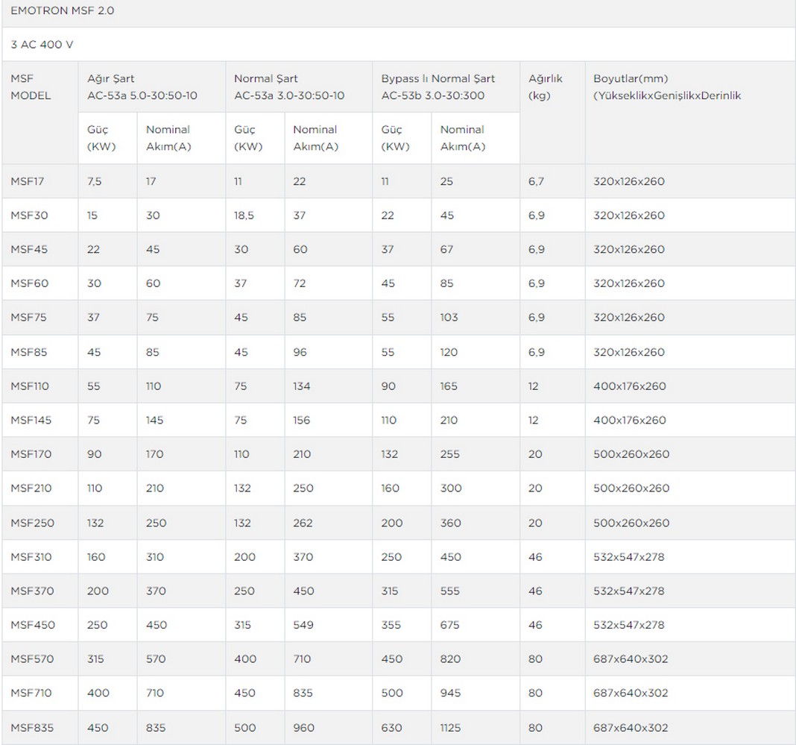Click the "6,7" weight in MSF17 row
Viewport: 796px width, 745px height.
pyautogui.click(x=536, y=181)
